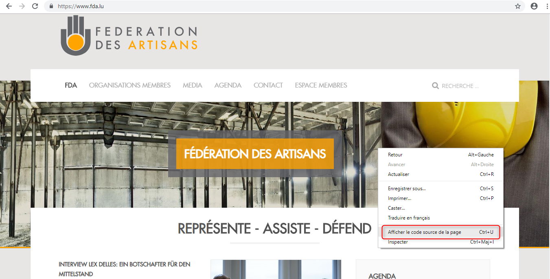Viewport: 550px width, 279px height.
Task: Click the browser back arrow
Action: click(x=9, y=6)
